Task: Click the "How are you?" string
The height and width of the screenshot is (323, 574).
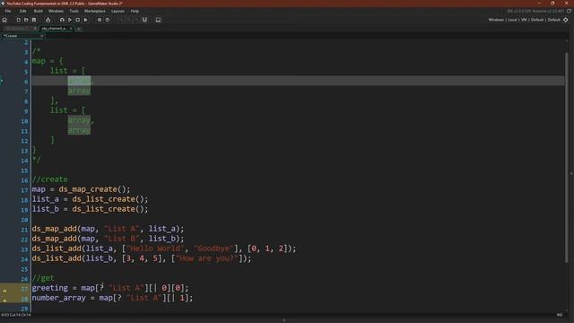Action: pyautogui.click(x=207, y=258)
